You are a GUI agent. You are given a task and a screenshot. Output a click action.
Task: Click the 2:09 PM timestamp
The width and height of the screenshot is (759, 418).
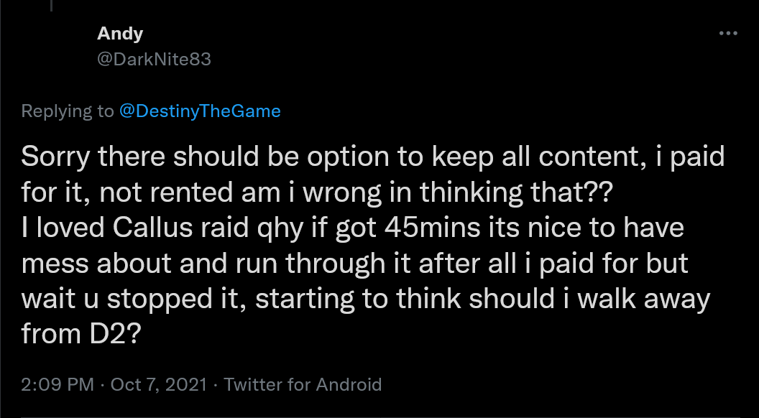57,385
